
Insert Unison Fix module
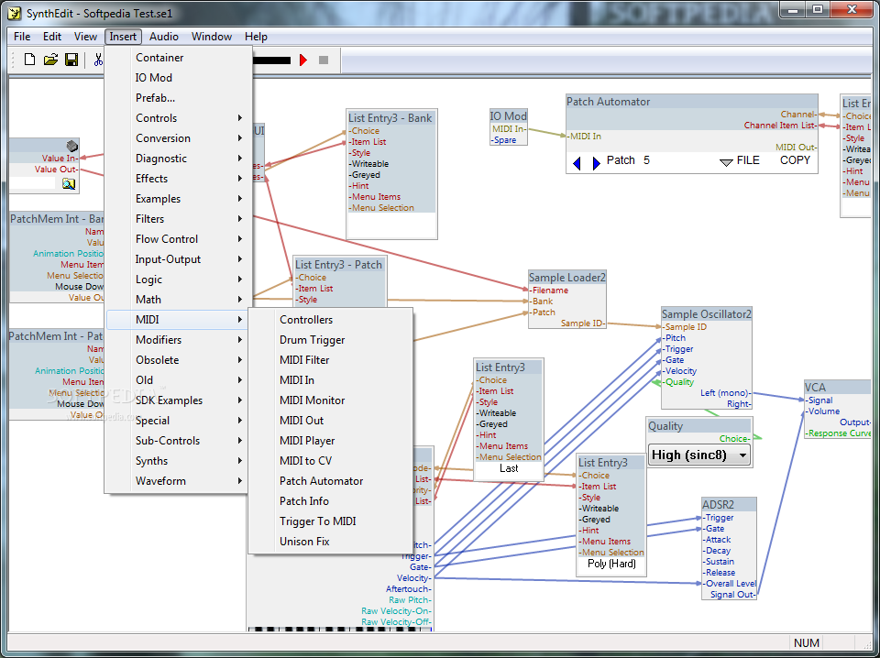click(331, 542)
